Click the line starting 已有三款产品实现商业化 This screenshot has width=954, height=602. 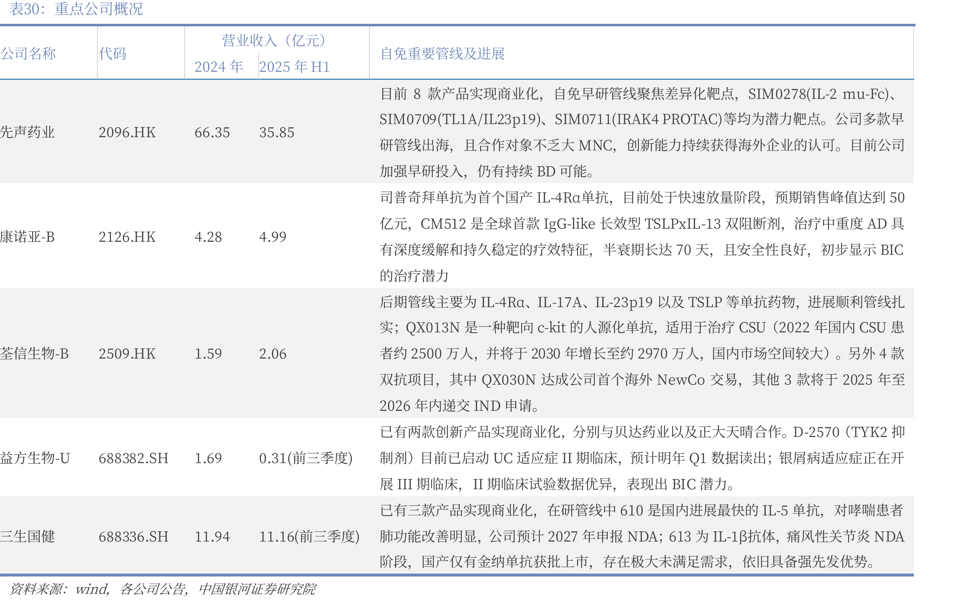click(x=641, y=510)
